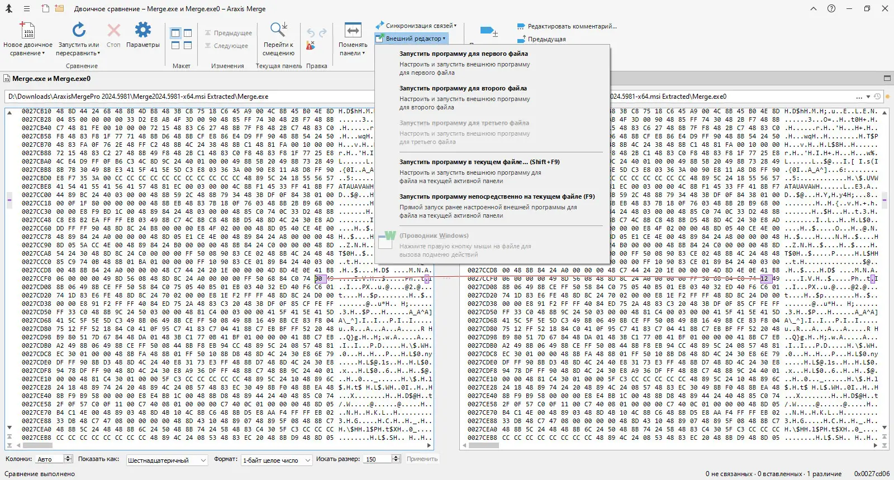
Task: Click the browse ellipsis for right file path
Action: pyautogui.click(x=859, y=97)
